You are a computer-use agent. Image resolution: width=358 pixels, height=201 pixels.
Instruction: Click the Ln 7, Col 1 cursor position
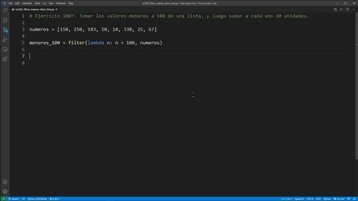(286, 199)
